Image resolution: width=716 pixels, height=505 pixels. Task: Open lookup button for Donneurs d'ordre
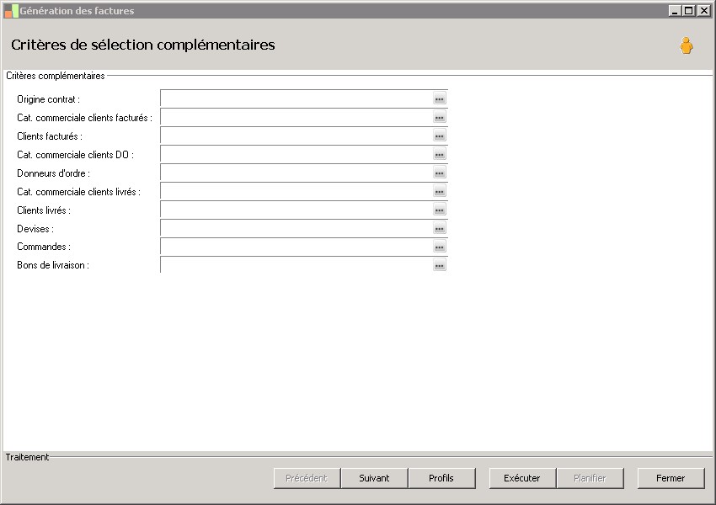coord(439,173)
